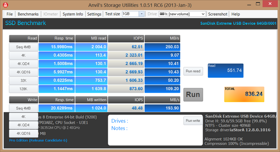
Task: Click the SSD Benchmark title
Action: pos(26,23)
